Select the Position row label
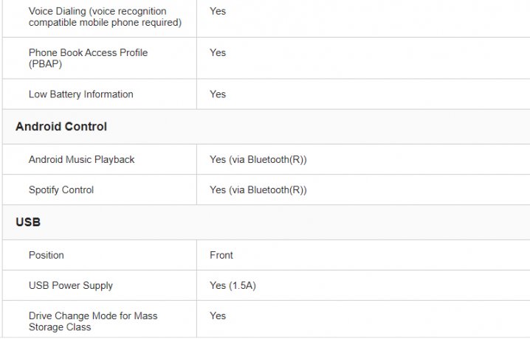The height and width of the screenshot is (339, 530). click(x=47, y=255)
